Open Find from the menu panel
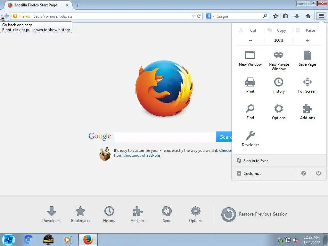This screenshot has width=328, height=246. click(x=250, y=112)
